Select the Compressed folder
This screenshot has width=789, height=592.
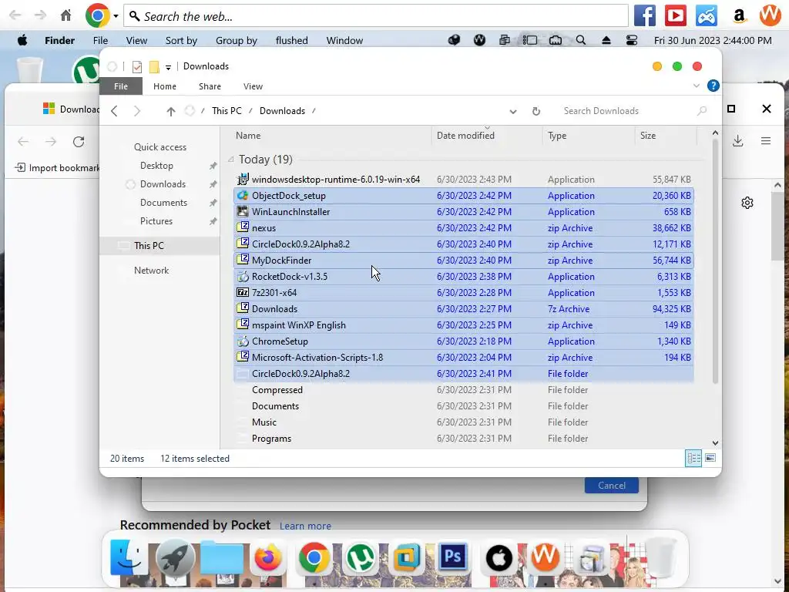click(463, 389)
